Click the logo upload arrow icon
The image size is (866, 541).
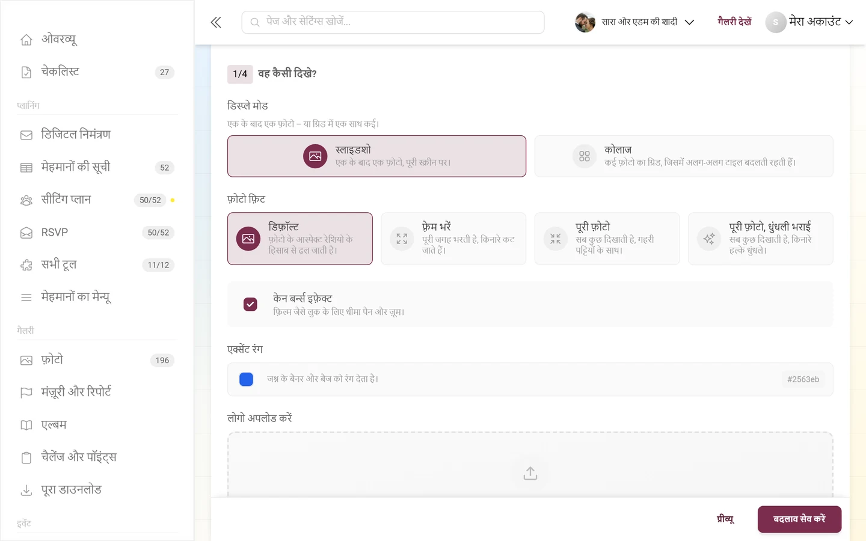coord(530,474)
